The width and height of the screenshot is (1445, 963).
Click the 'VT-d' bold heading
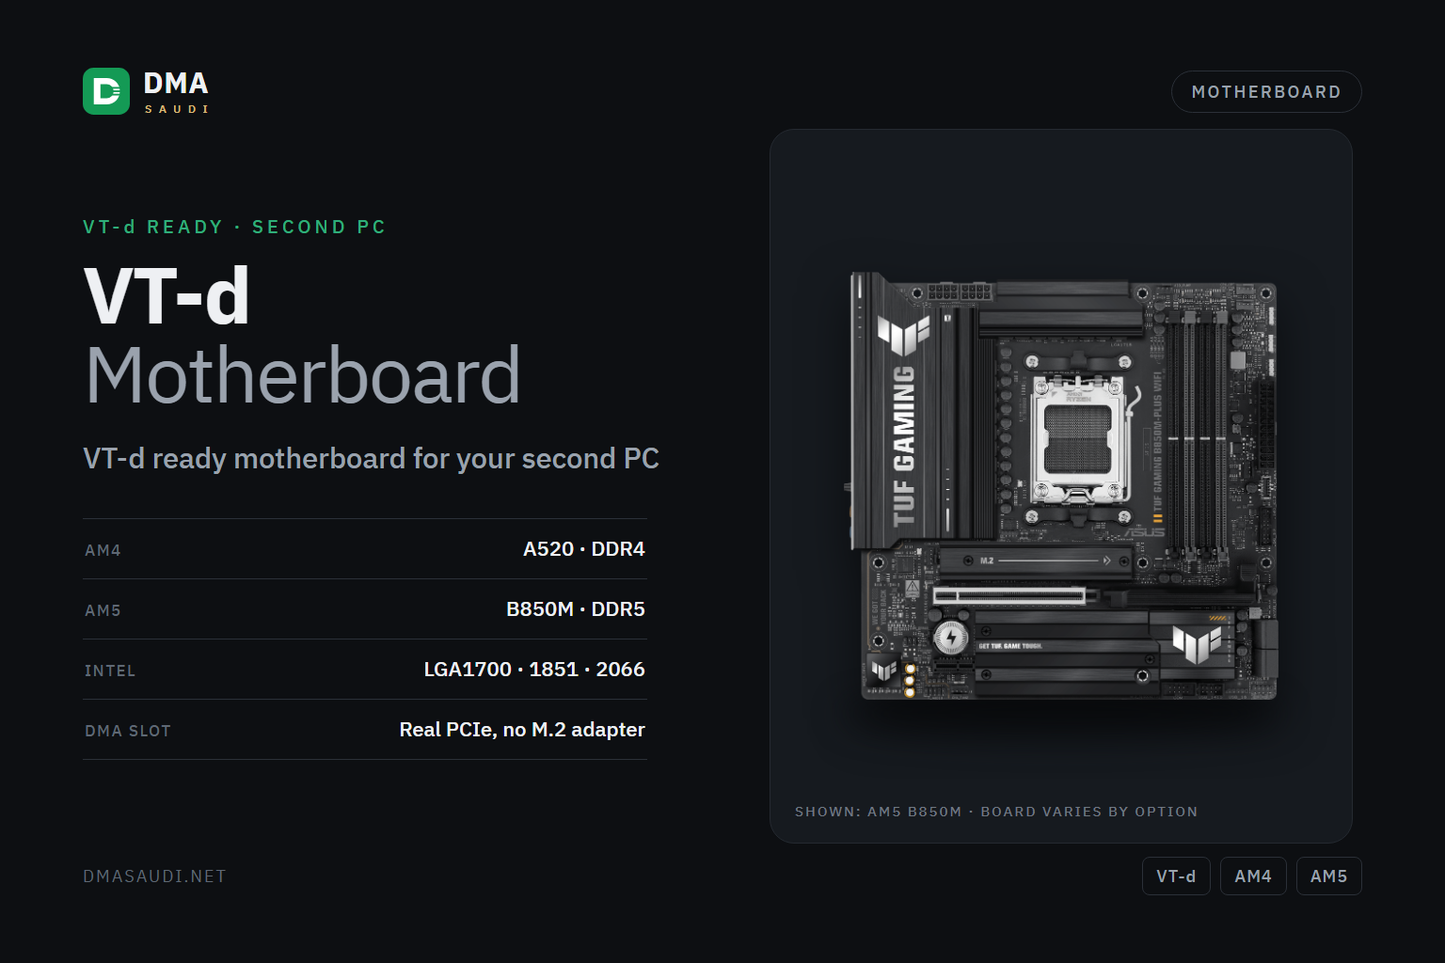point(167,296)
